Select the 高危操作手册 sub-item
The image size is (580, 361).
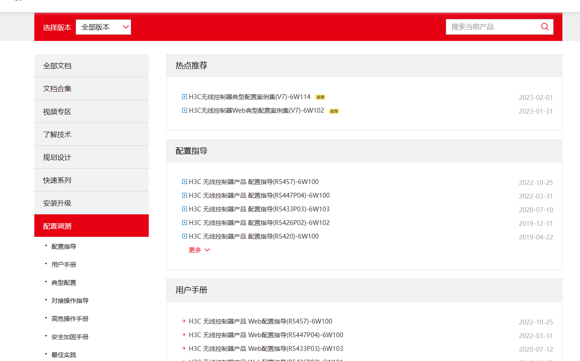point(70,319)
